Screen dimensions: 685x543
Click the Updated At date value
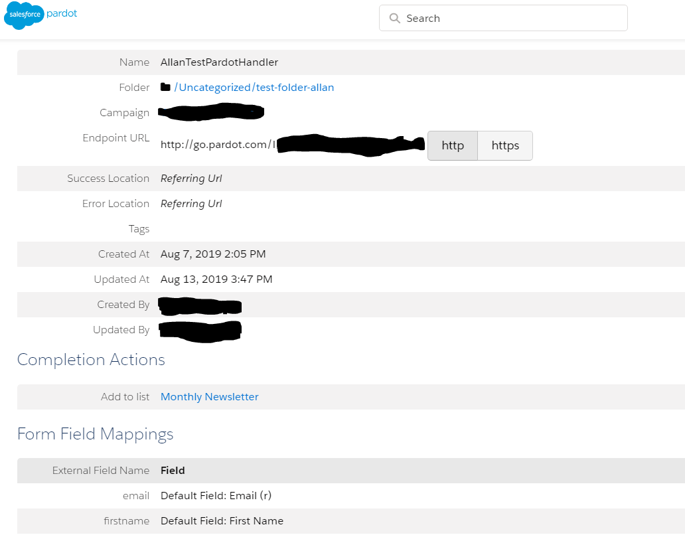[x=216, y=279]
